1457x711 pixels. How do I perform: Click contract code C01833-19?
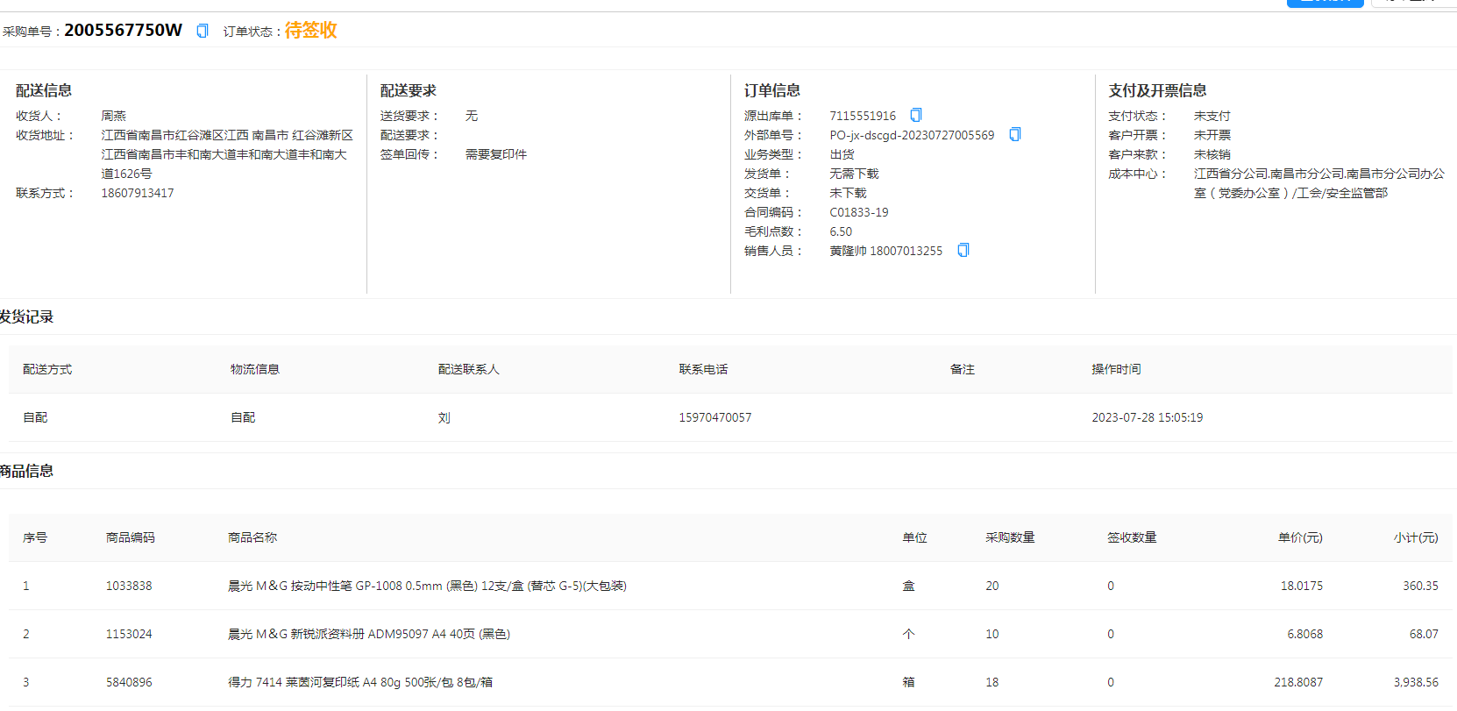[859, 212]
